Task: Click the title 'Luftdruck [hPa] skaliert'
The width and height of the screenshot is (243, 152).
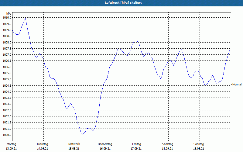Action: pos(123,3)
